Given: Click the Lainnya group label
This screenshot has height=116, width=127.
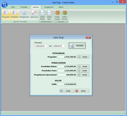Looking at the screenshot, I should pos(61,22).
